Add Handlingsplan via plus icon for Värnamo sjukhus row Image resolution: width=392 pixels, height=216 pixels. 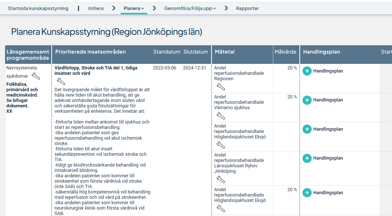click(x=307, y=100)
